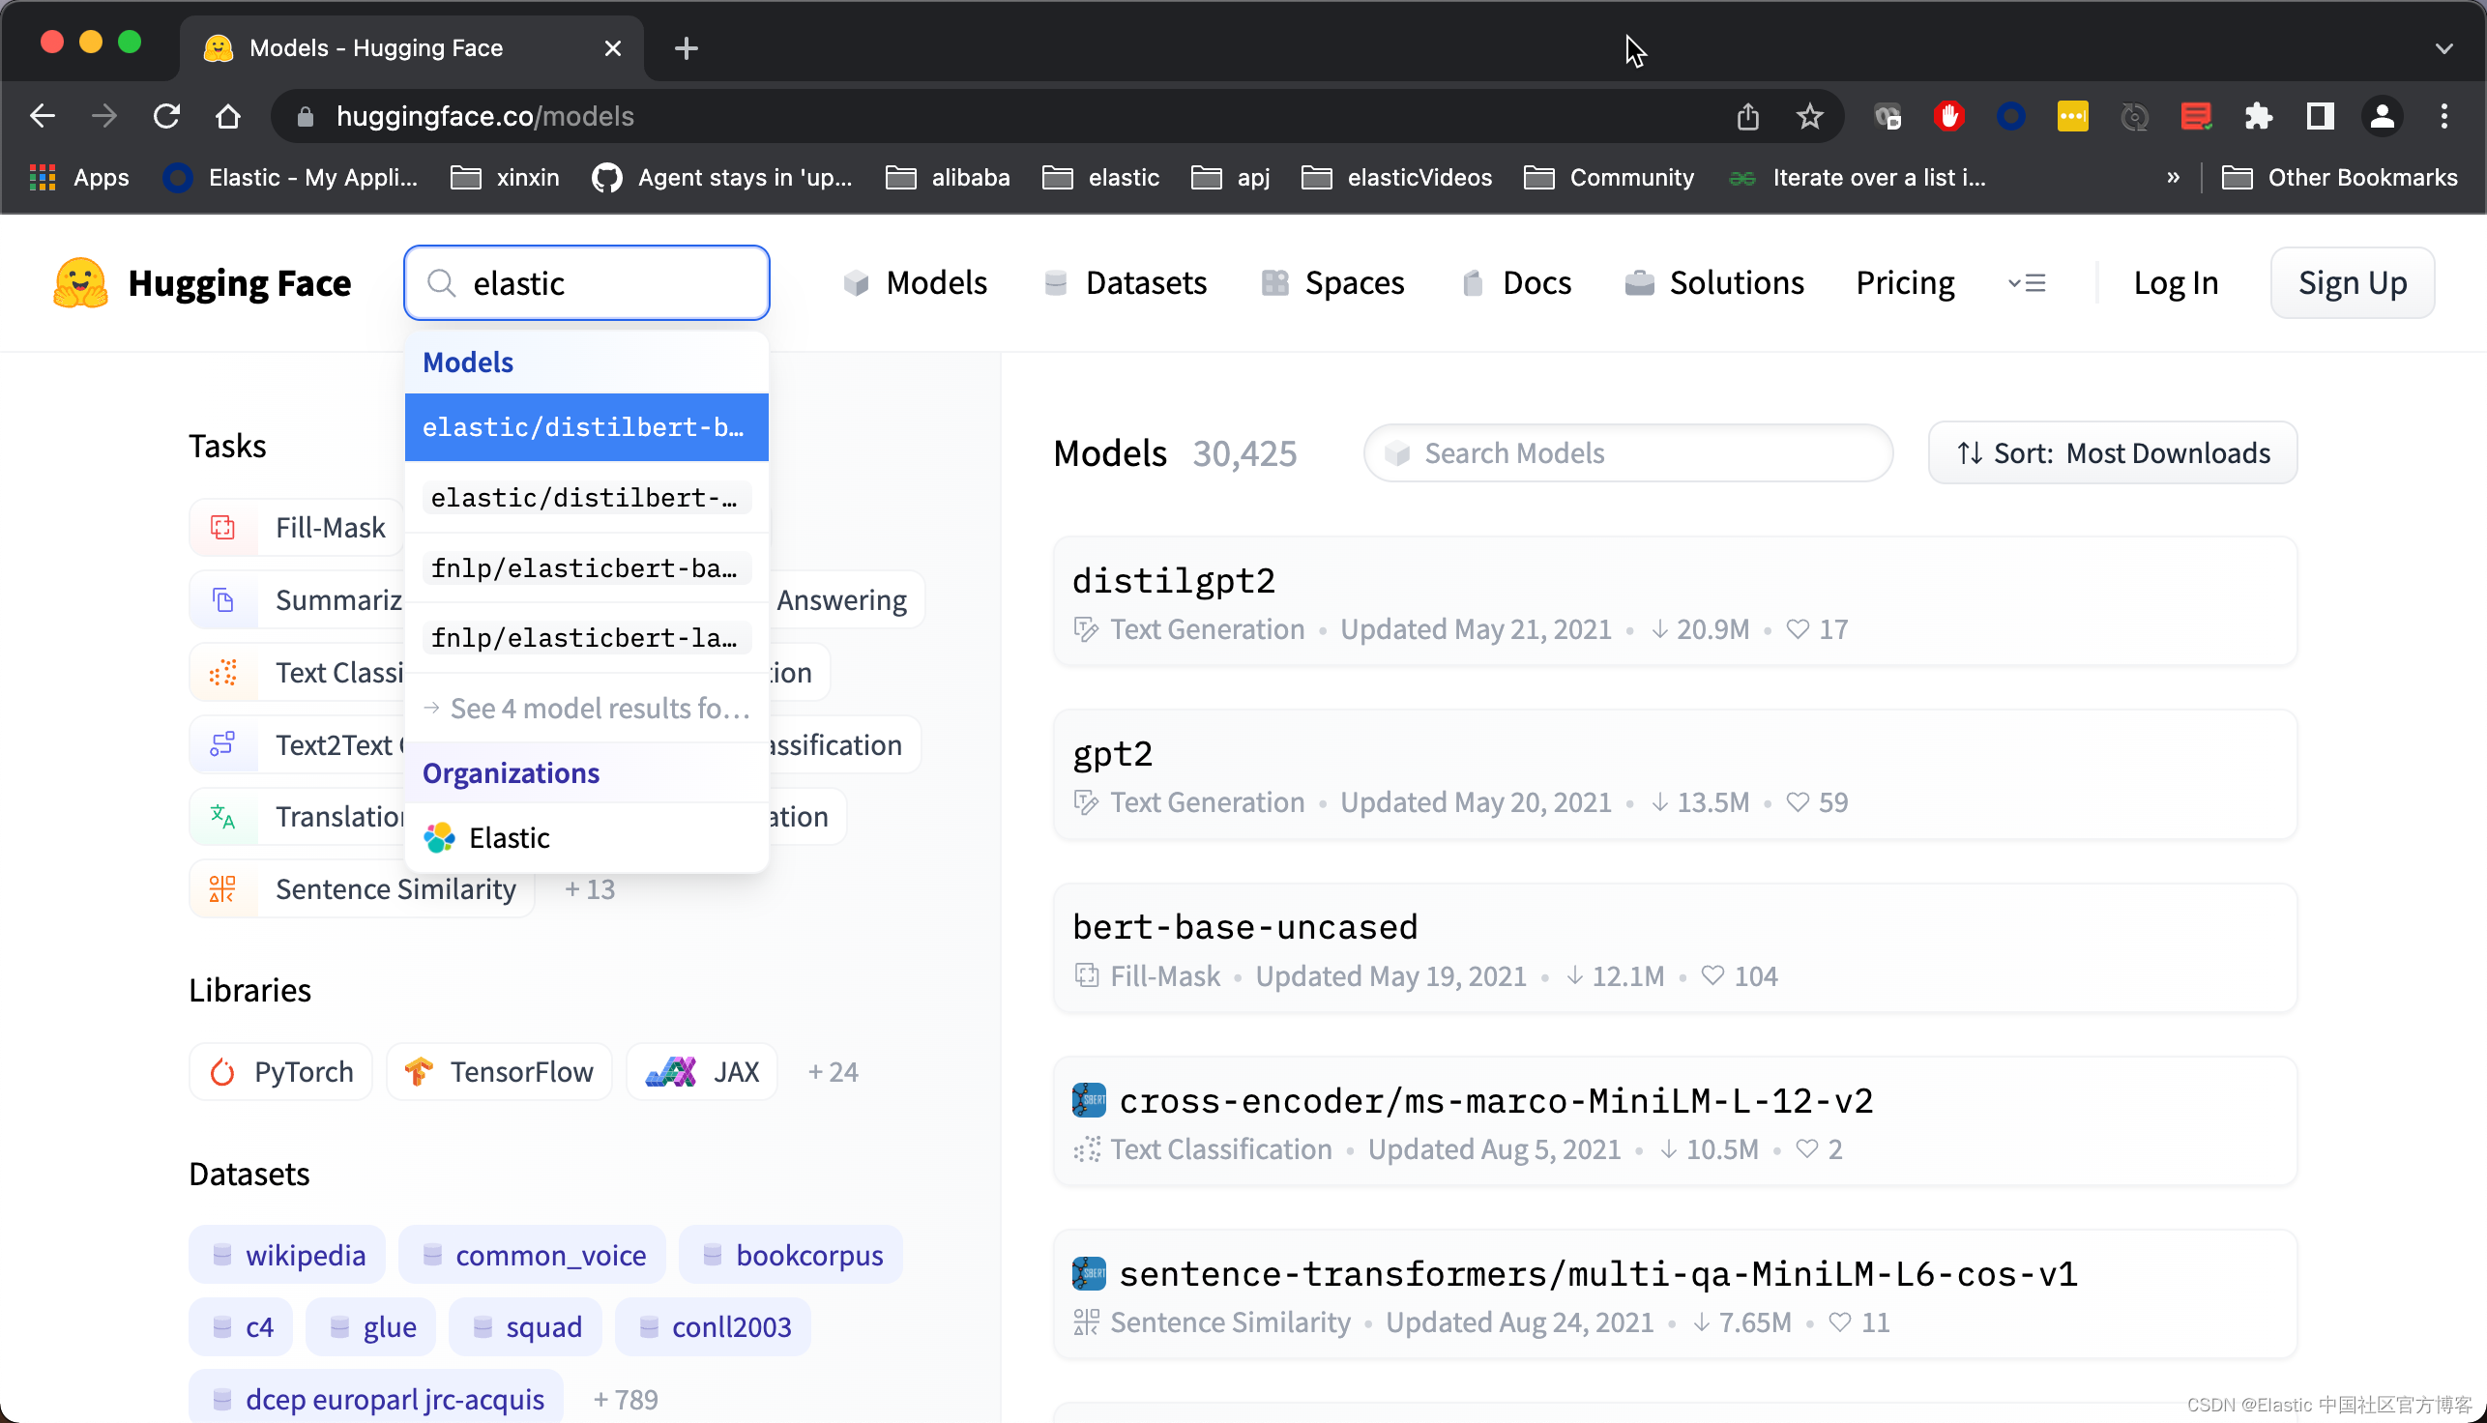Click the share icon in address bar
This screenshot has width=2487, height=1423.
(x=1748, y=116)
